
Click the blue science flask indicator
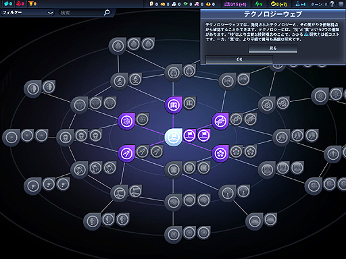301,4
